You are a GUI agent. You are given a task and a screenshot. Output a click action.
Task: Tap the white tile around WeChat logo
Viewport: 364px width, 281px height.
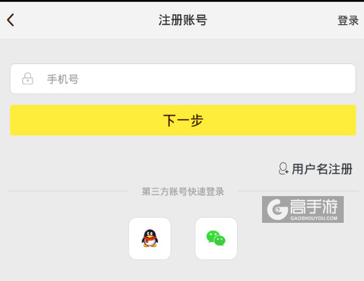(x=216, y=239)
